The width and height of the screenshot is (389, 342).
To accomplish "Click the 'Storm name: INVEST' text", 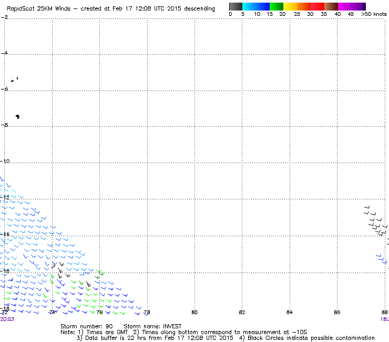I will [x=152, y=326].
